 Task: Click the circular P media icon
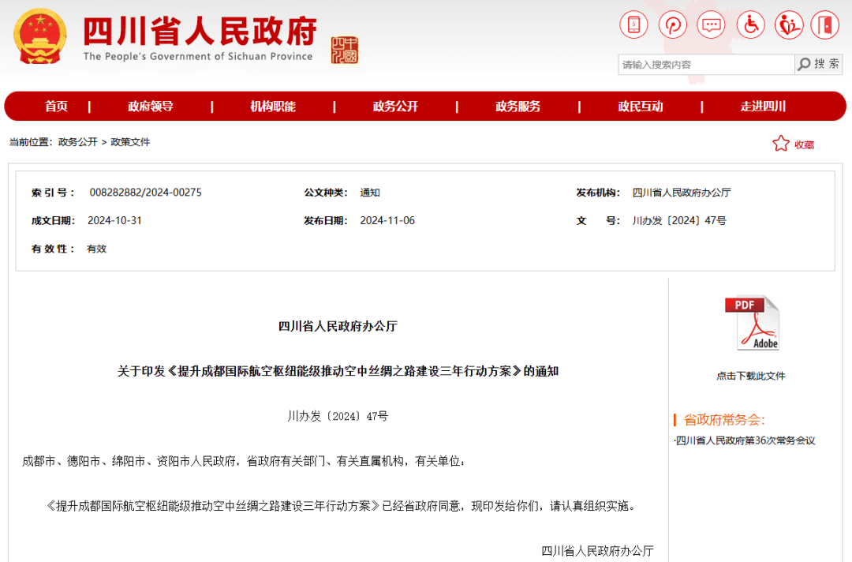[x=672, y=24]
